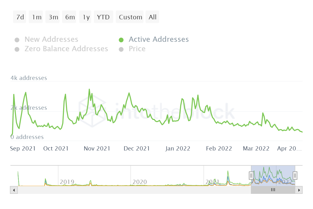Click the horizontal scrollbar thumb grip
This screenshot has width=313, height=209.
click(273, 190)
